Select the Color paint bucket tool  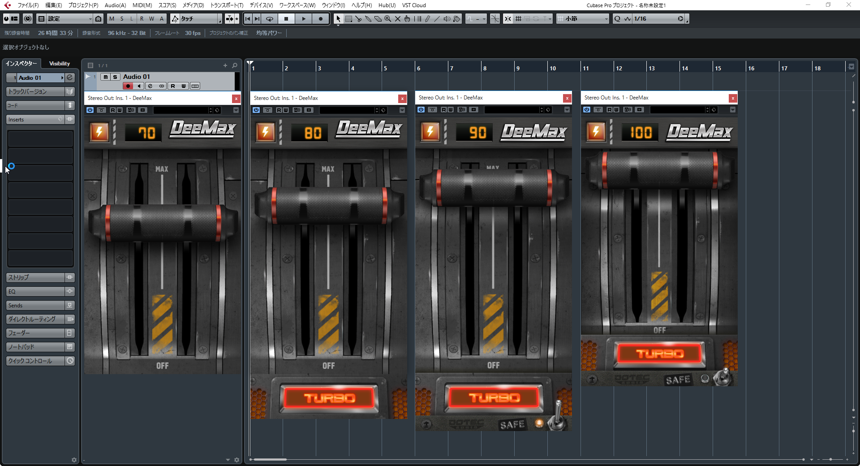[x=457, y=19]
